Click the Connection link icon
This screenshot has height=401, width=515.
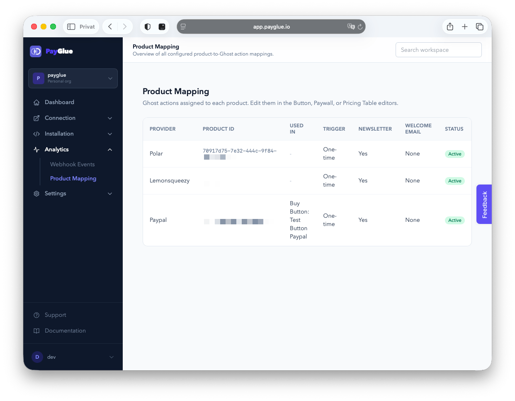[x=36, y=118]
